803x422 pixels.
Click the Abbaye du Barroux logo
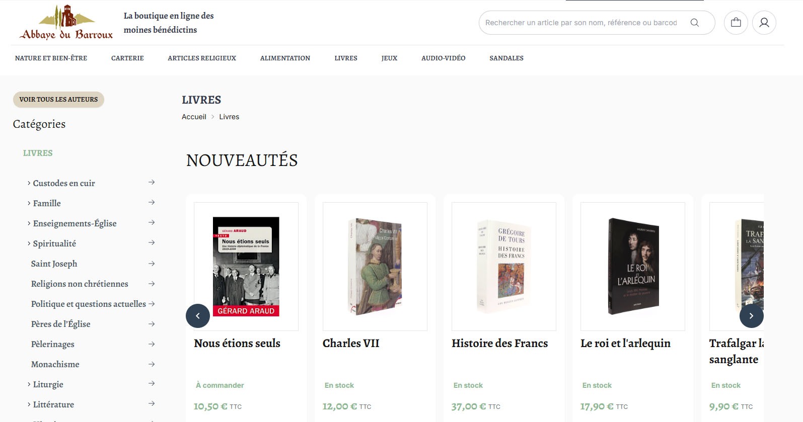[x=66, y=23]
